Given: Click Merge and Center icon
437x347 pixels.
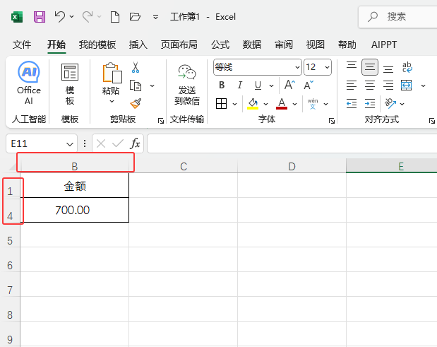Looking at the screenshot, I should point(406,86).
